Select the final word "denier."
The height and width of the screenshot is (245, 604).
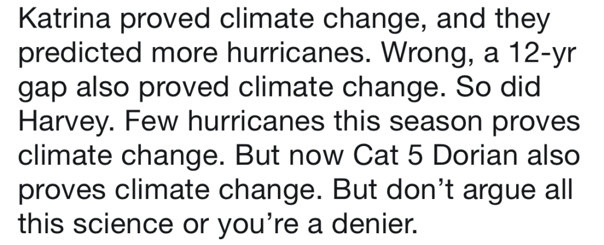(374, 224)
